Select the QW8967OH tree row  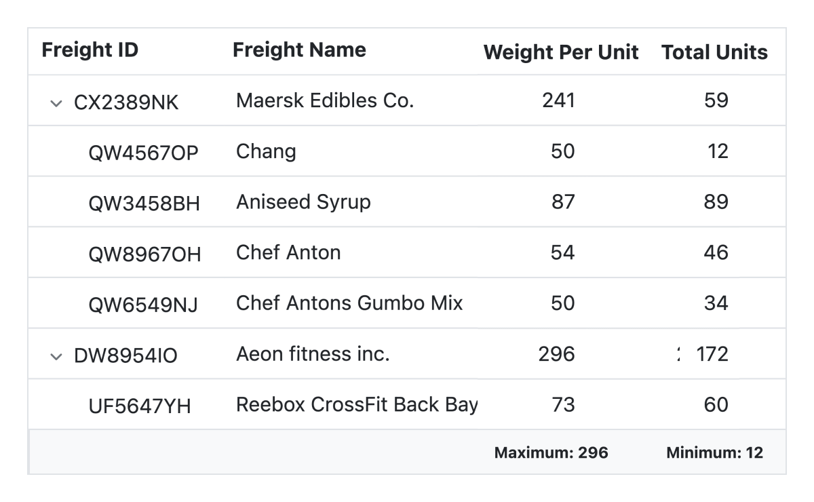tap(144, 254)
